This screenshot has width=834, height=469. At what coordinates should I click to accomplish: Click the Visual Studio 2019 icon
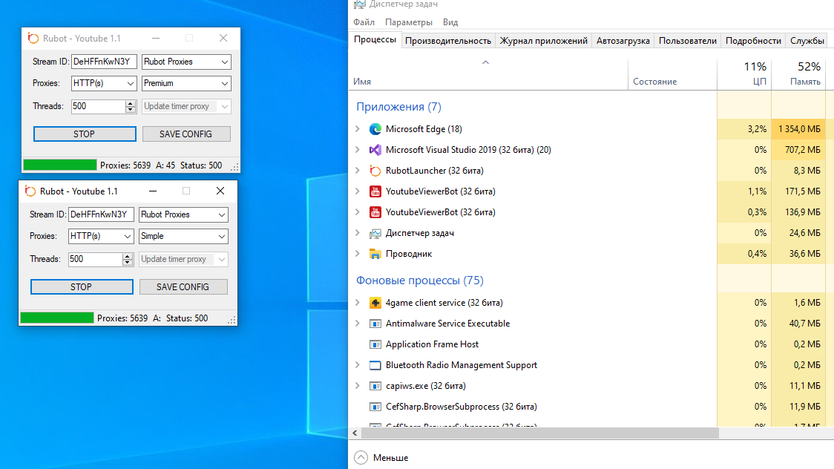click(375, 150)
